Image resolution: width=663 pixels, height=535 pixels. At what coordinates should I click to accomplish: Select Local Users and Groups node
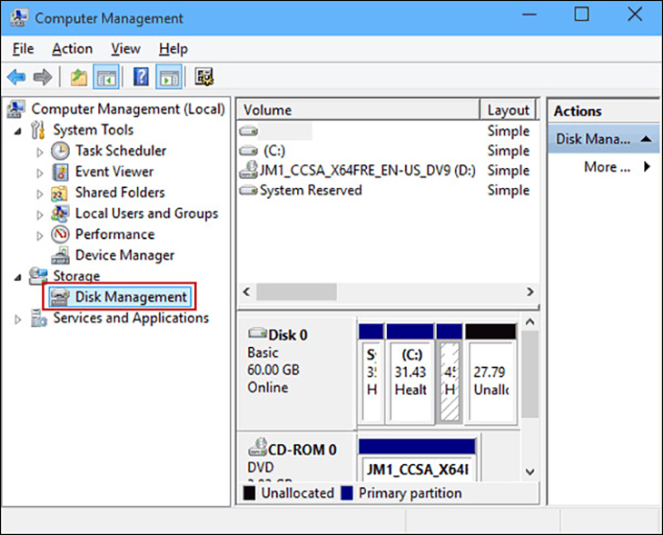(x=145, y=213)
